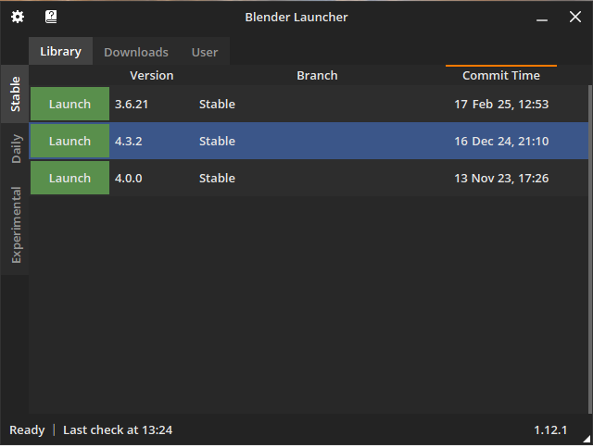The image size is (593, 448).
Task: Click commit time 13 Nov 23, 17:26
Action: point(501,179)
